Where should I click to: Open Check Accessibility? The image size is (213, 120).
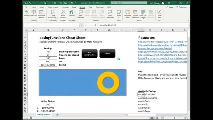53,14
